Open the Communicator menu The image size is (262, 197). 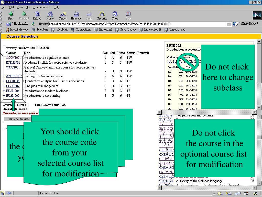click(42, 7)
